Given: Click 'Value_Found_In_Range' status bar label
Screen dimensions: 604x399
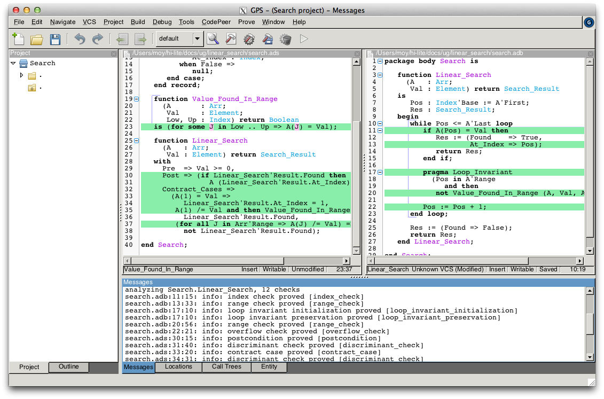Looking at the screenshot, I should click(158, 269).
